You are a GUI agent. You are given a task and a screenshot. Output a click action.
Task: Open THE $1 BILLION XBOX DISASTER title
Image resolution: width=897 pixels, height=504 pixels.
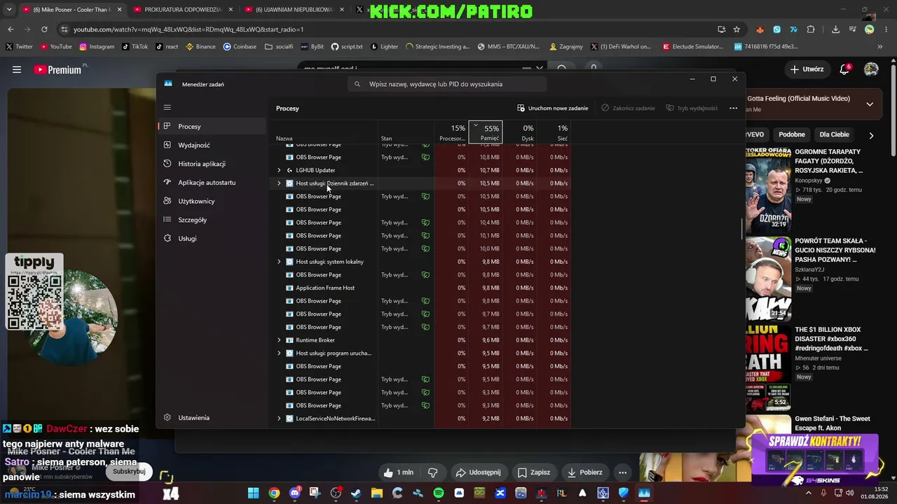(x=831, y=339)
